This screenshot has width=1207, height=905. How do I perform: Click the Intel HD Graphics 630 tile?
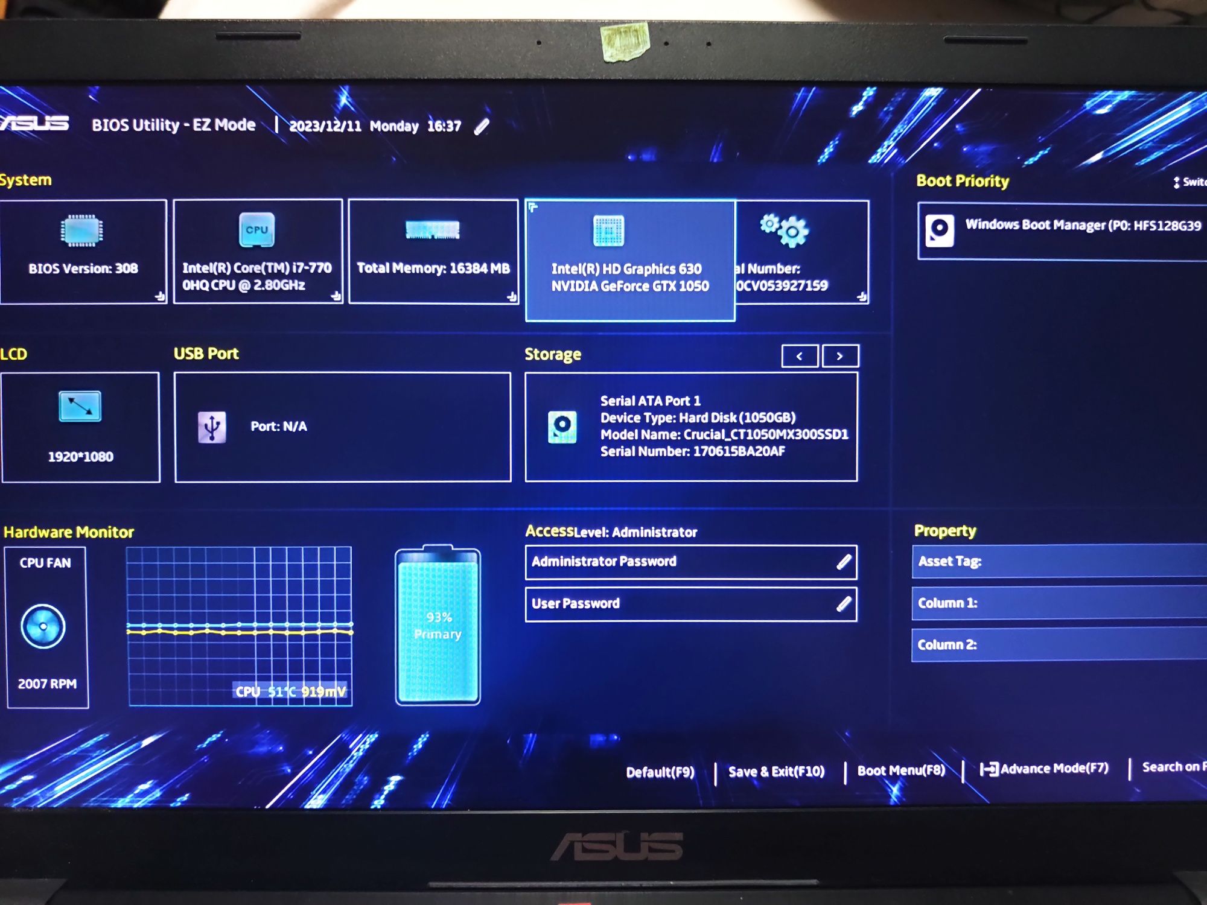pyautogui.click(x=630, y=260)
